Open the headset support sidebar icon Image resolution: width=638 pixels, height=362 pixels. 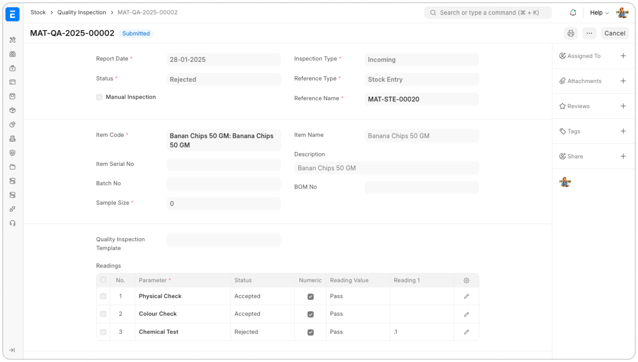coord(13,223)
